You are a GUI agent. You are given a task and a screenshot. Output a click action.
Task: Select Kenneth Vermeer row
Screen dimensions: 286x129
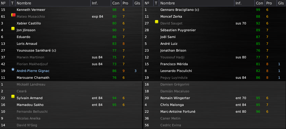pos(71,10)
